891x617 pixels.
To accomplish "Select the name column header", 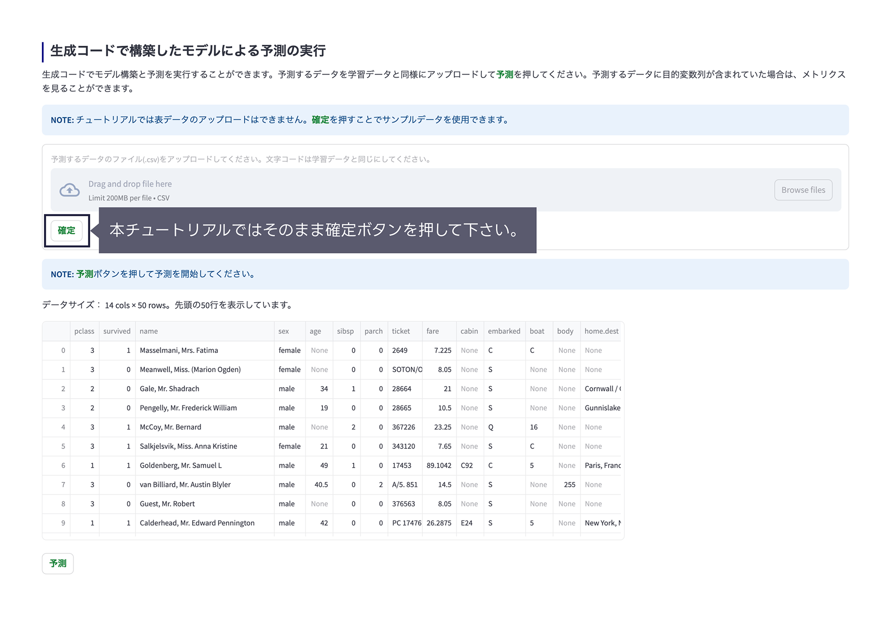I will pyautogui.click(x=205, y=331).
